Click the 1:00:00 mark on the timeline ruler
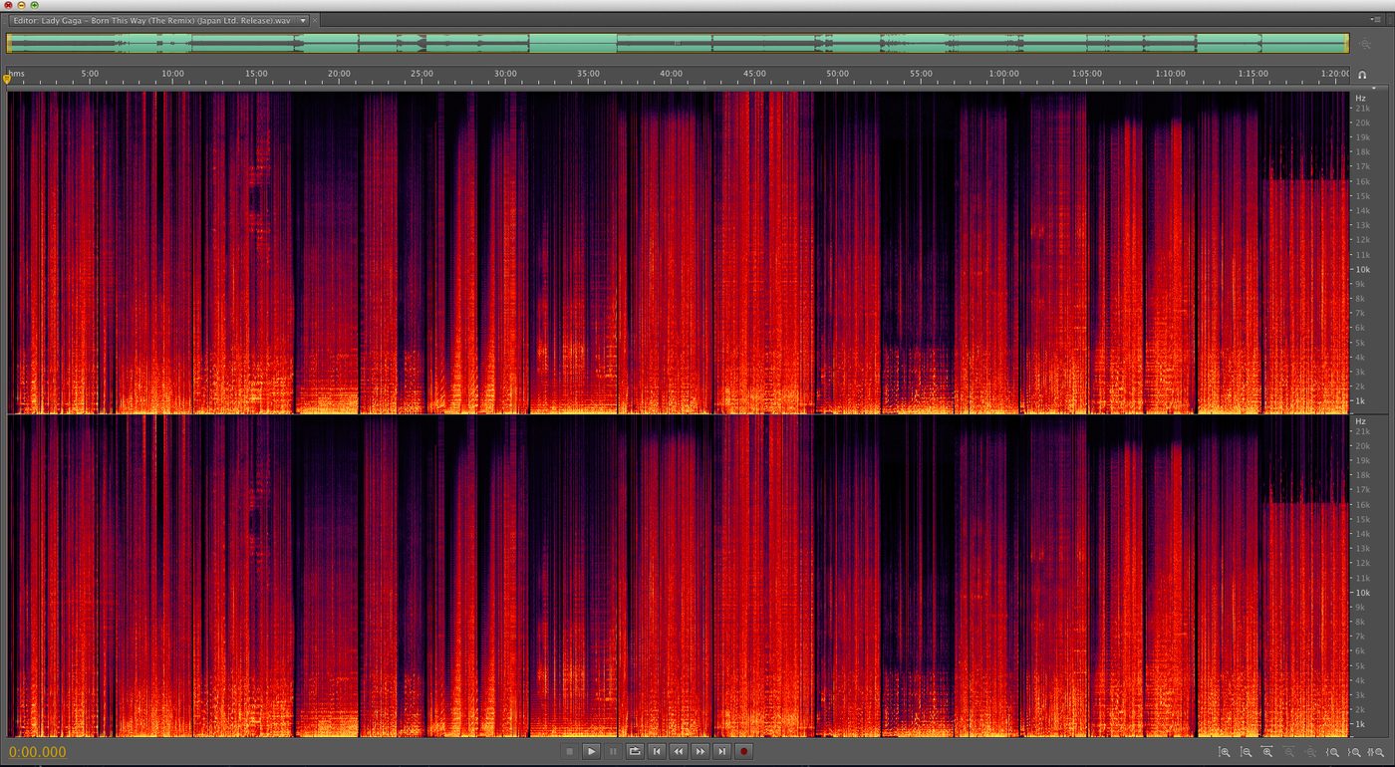This screenshot has height=767, width=1395. click(1003, 74)
